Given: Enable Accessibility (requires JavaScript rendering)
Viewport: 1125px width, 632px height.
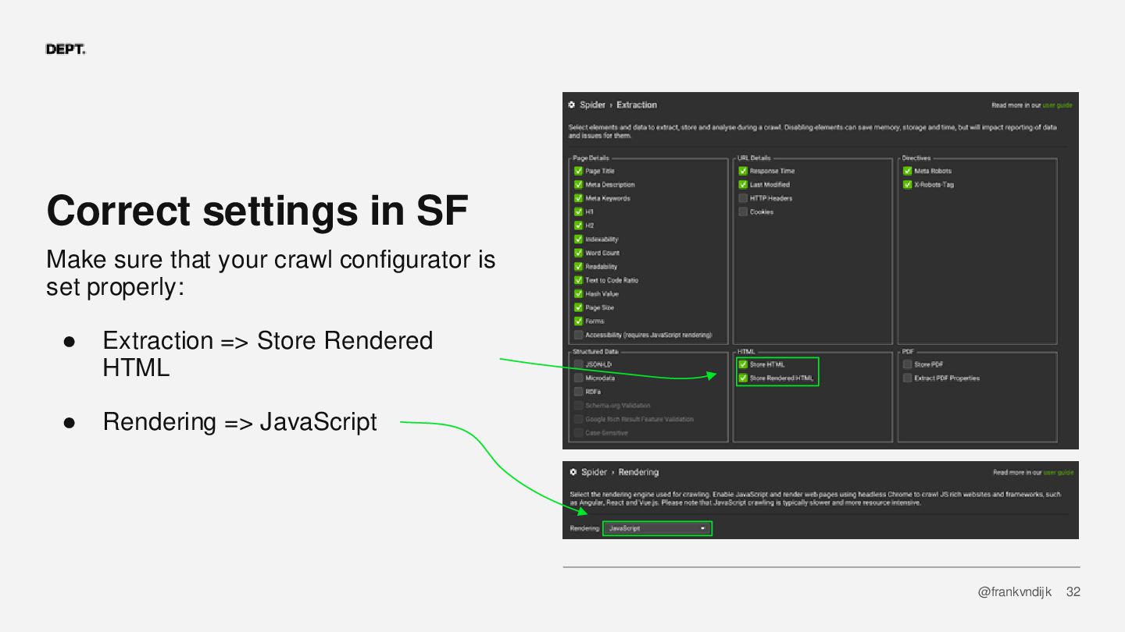Looking at the screenshot, I should (578, 335).
